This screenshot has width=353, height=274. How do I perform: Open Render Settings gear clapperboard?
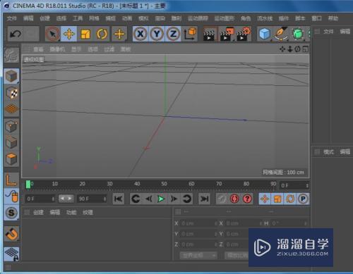(x=243, y=35)
